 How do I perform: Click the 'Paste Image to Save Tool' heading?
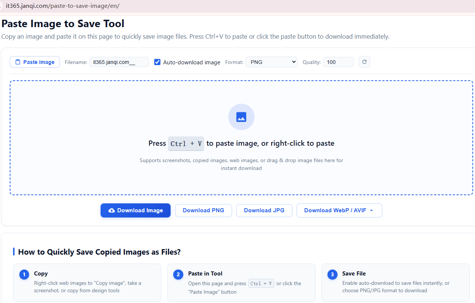[x=63, y=23]
